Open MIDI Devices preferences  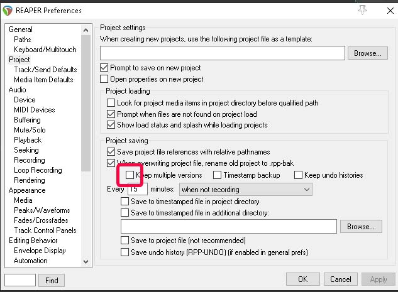34,110
